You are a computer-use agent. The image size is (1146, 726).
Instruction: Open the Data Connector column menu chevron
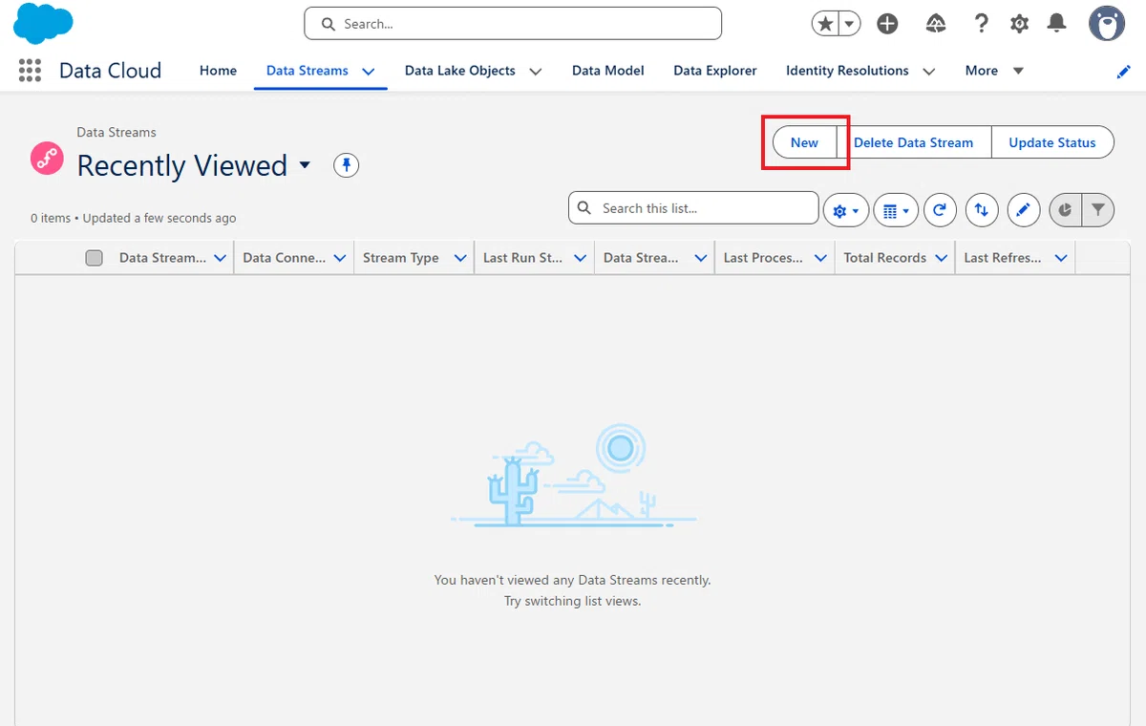tap(340, 258)
